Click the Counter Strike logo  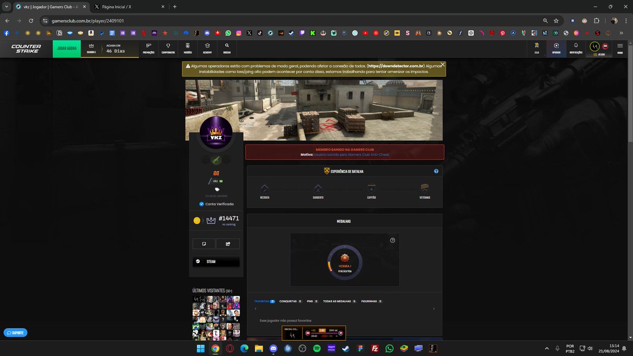tap(26, 49)
